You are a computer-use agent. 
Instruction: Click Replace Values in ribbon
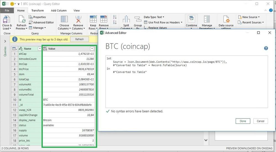coord(156,28)
